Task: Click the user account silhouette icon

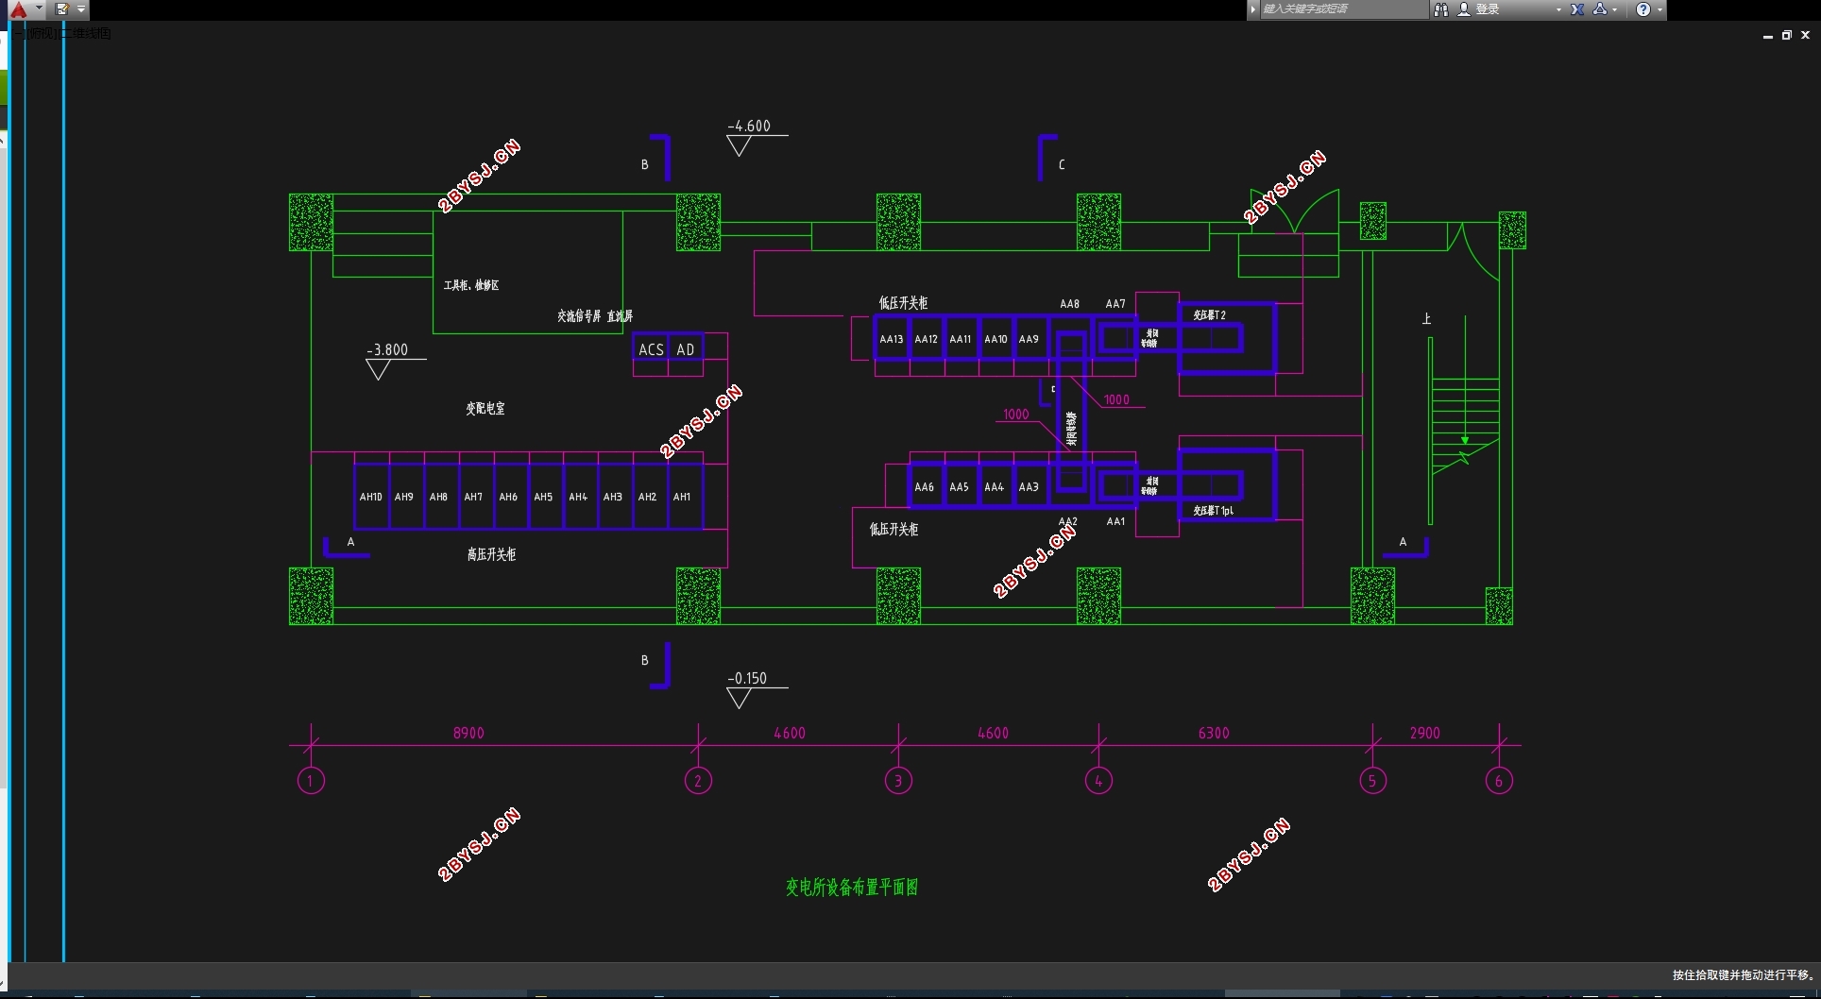Action: (x=1464, y=9)
